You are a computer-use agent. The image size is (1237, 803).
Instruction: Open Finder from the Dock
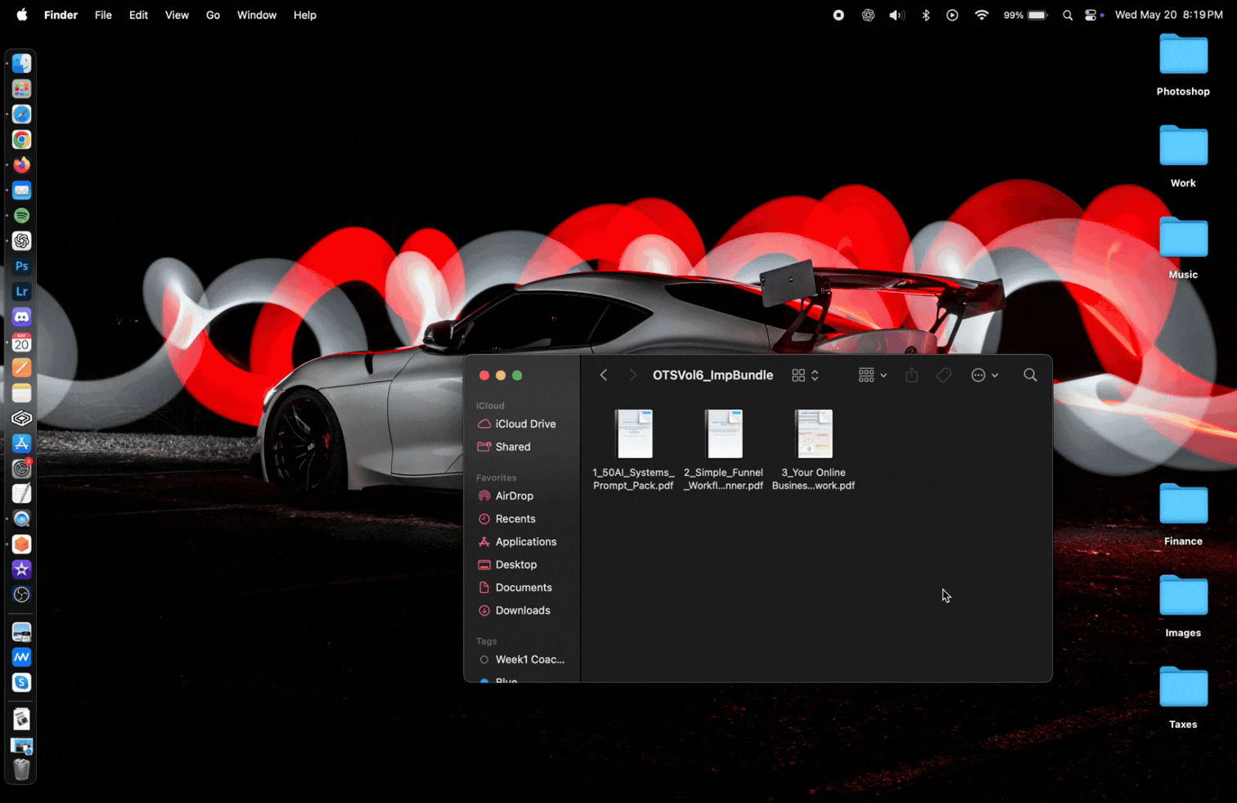22,64
